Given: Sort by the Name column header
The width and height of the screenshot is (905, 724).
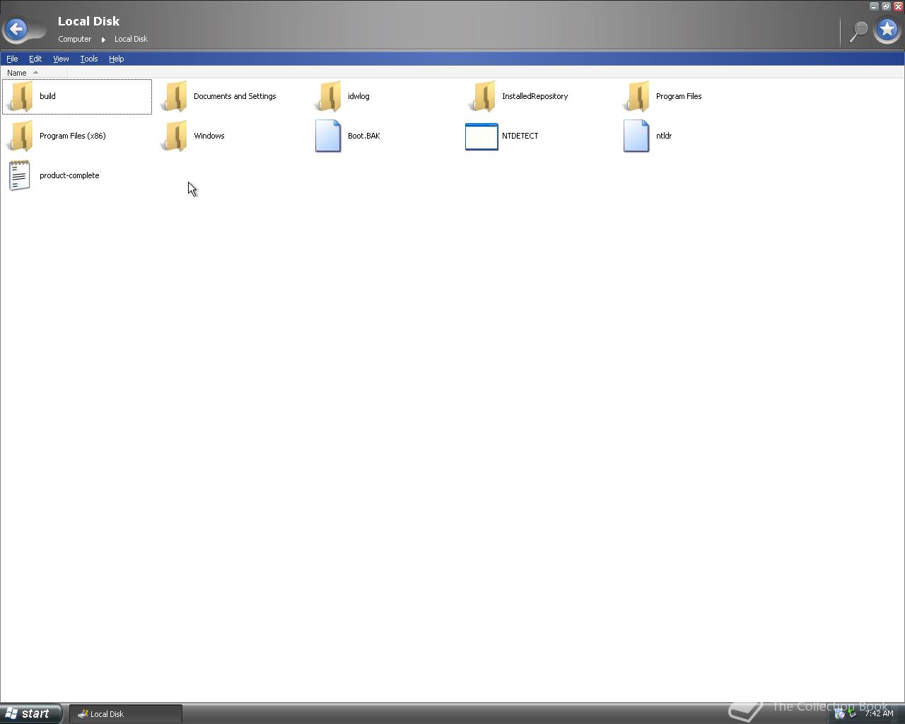Looking at the screenshot, I should point(34,73).
